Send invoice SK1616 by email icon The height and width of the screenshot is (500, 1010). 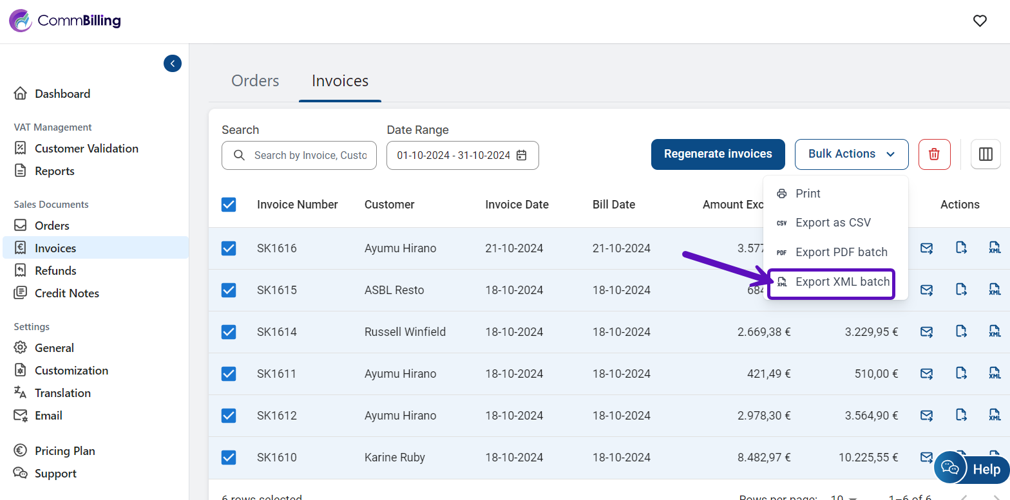(926, 248)
